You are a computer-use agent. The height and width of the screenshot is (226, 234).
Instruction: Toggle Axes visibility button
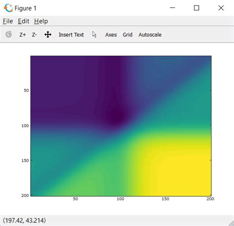point(111,35)
